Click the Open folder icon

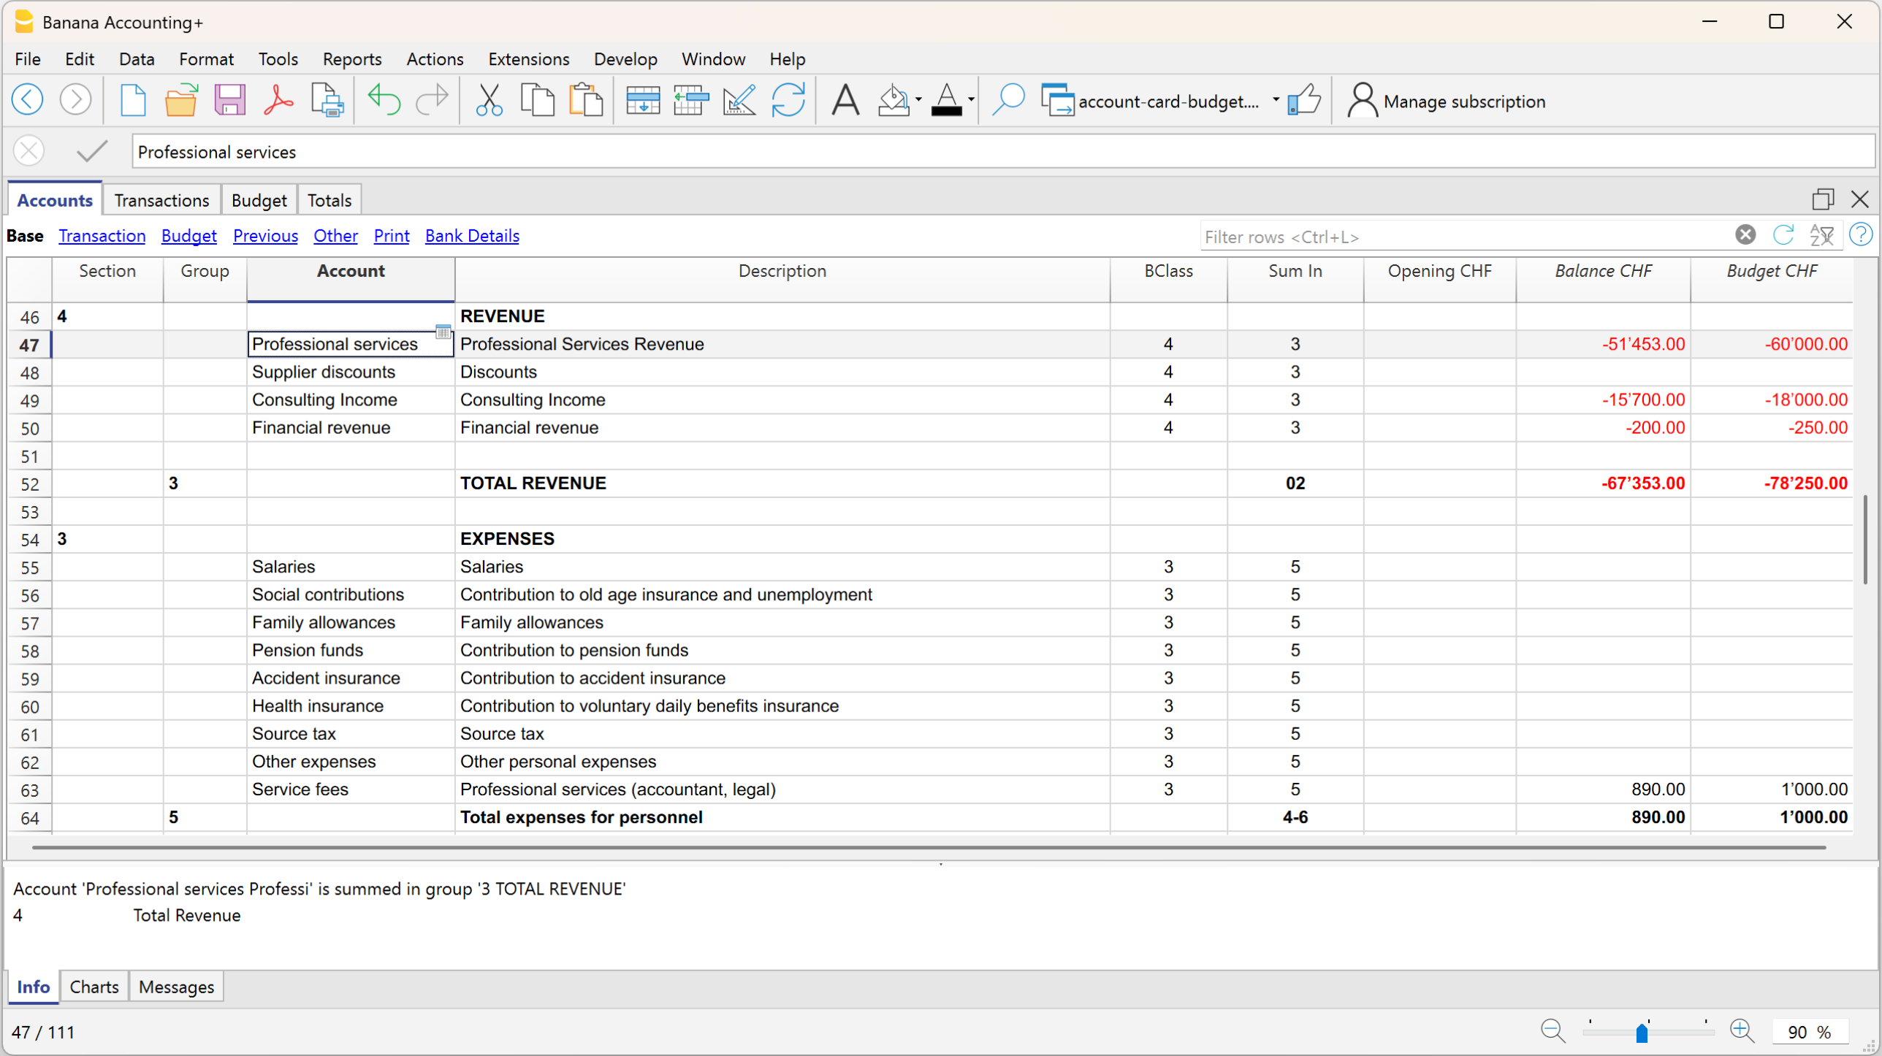[x=180, y=101]
